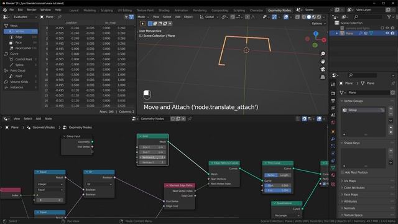Open the Render menu

click(32, 10)
